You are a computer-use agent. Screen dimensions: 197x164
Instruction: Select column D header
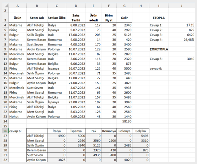pos(76,6)
